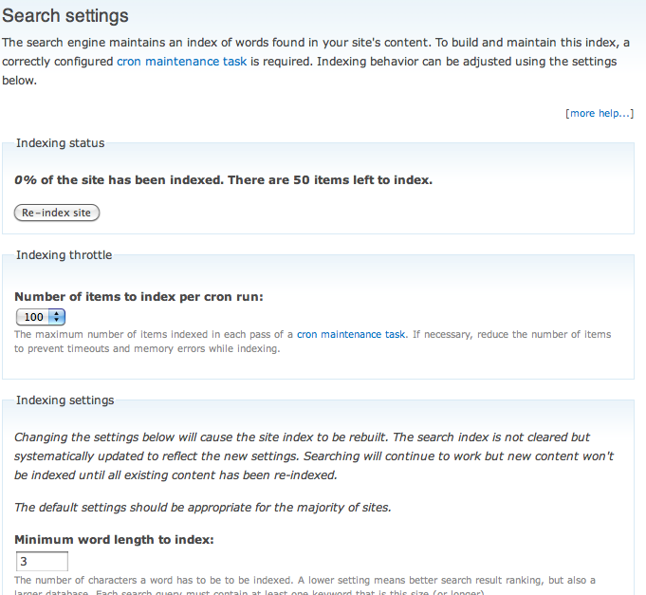Click the '0% of the site has been indexed' status text
The image size is (646, 595).
[x=223, y=180]
